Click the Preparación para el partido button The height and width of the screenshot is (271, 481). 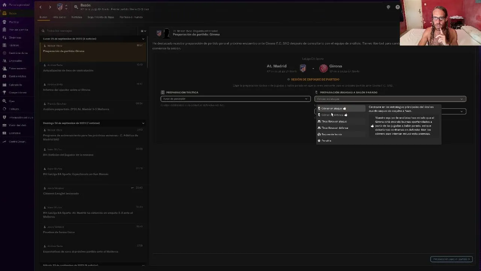click(451, 259)
